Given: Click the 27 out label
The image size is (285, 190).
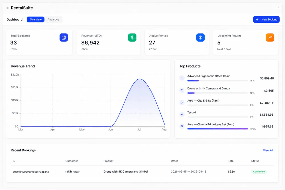Looking at the screenshot, I should pyautogui.click(x=153, y=49).
